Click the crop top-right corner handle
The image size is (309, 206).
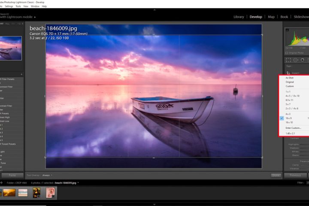[x=262, y=35]
